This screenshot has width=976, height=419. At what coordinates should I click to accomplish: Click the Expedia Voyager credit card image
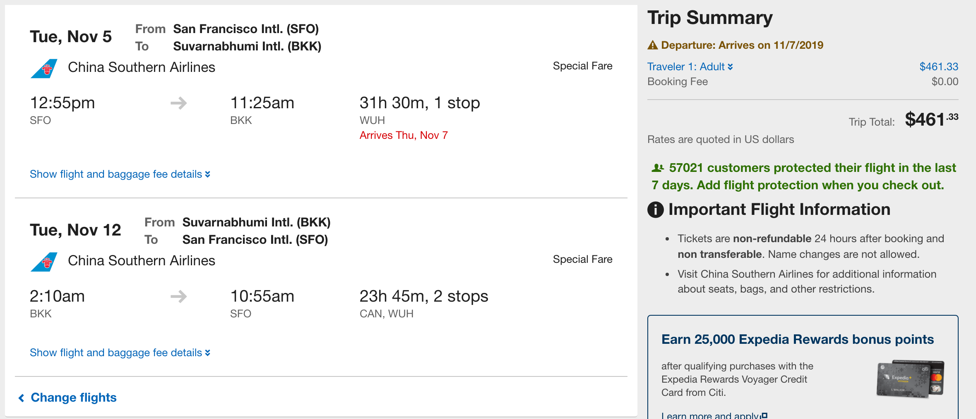pos(910,379)
